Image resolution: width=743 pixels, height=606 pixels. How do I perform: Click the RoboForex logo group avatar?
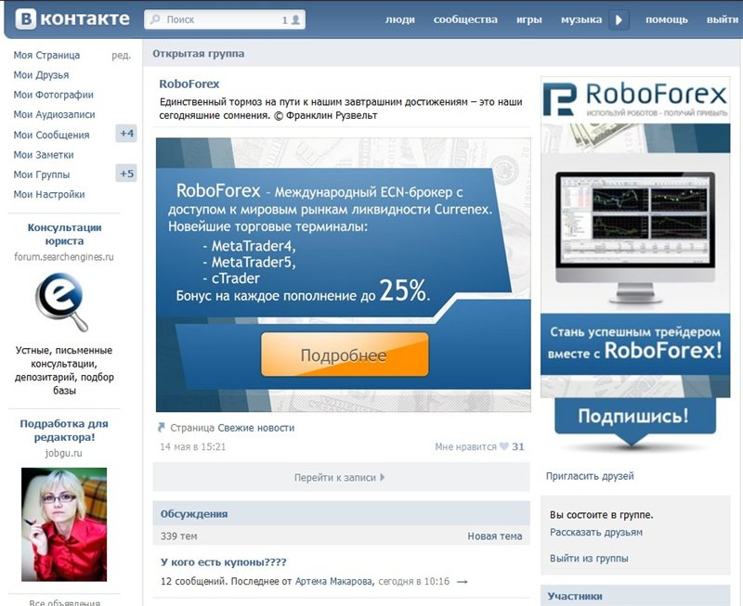tap(635, 100)
